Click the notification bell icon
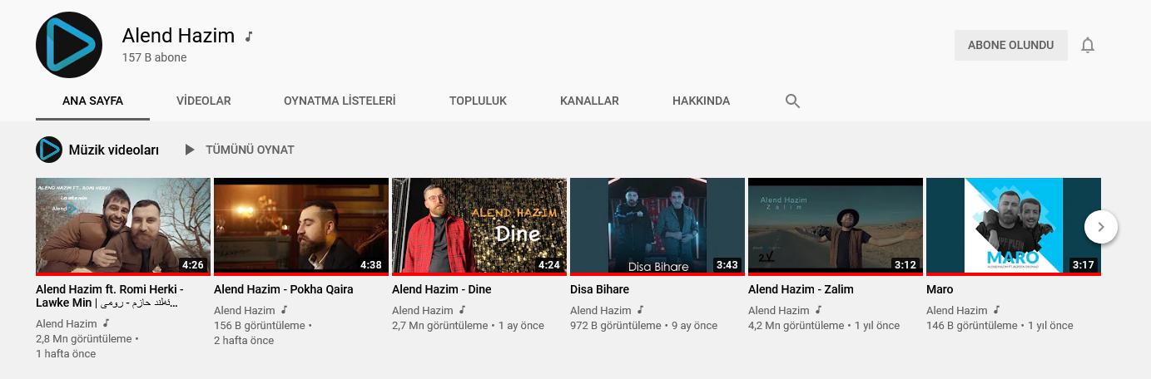 1087,45
